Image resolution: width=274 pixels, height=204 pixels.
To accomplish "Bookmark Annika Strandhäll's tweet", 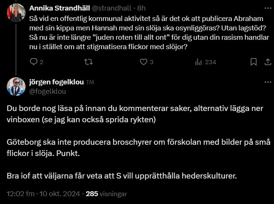I will coord(254,62).
